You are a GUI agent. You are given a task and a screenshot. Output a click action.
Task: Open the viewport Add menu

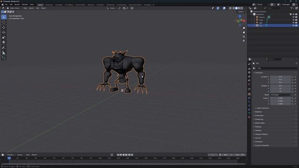(37, 8)
